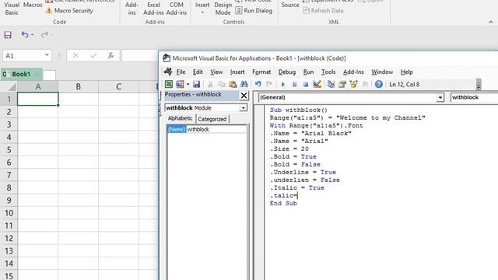Click the Excel quick access Save icon

(x=8, y=34)
